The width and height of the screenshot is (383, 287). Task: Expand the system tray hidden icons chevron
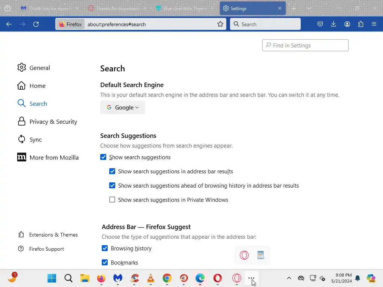click(x=289, y=278)
